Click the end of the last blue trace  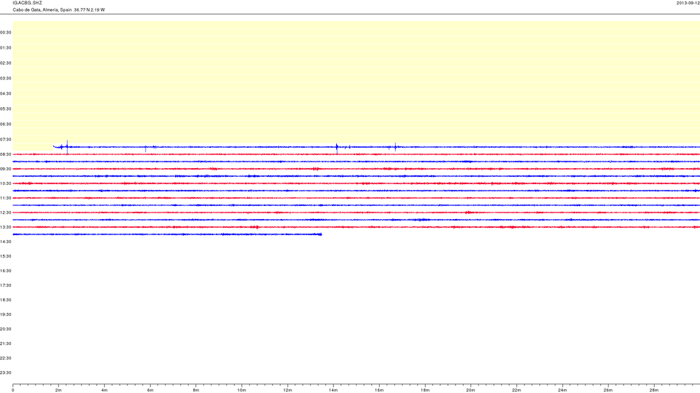321,234
